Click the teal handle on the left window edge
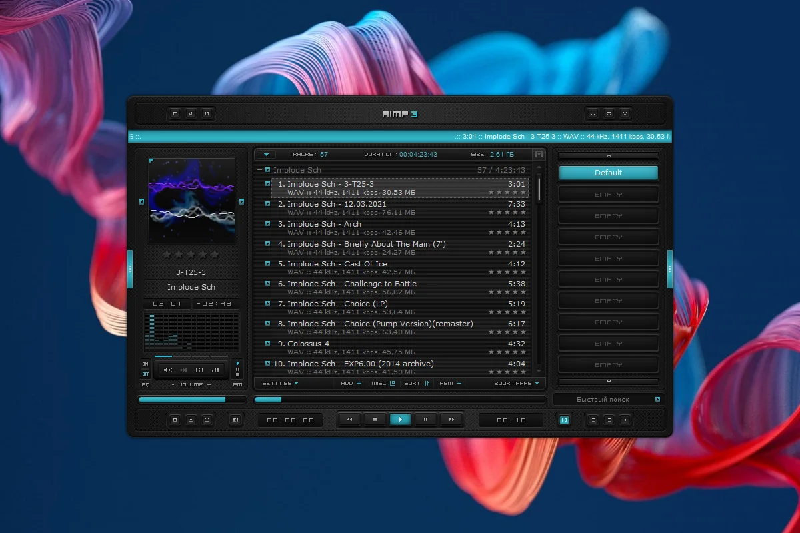 click(130, 268)
